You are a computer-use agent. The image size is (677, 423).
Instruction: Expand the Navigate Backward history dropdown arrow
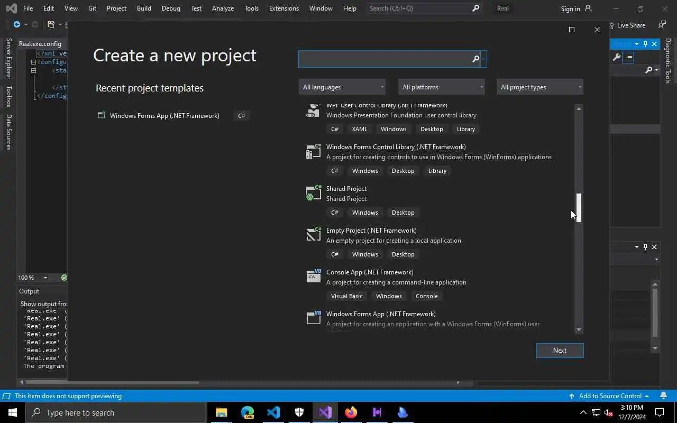tap(25, 25)
